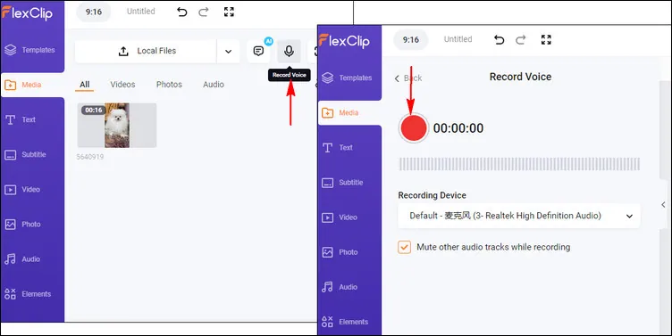Open Subtitle panel in right window sidebar
Screen dimensions: 672x336
click(349, 183)
